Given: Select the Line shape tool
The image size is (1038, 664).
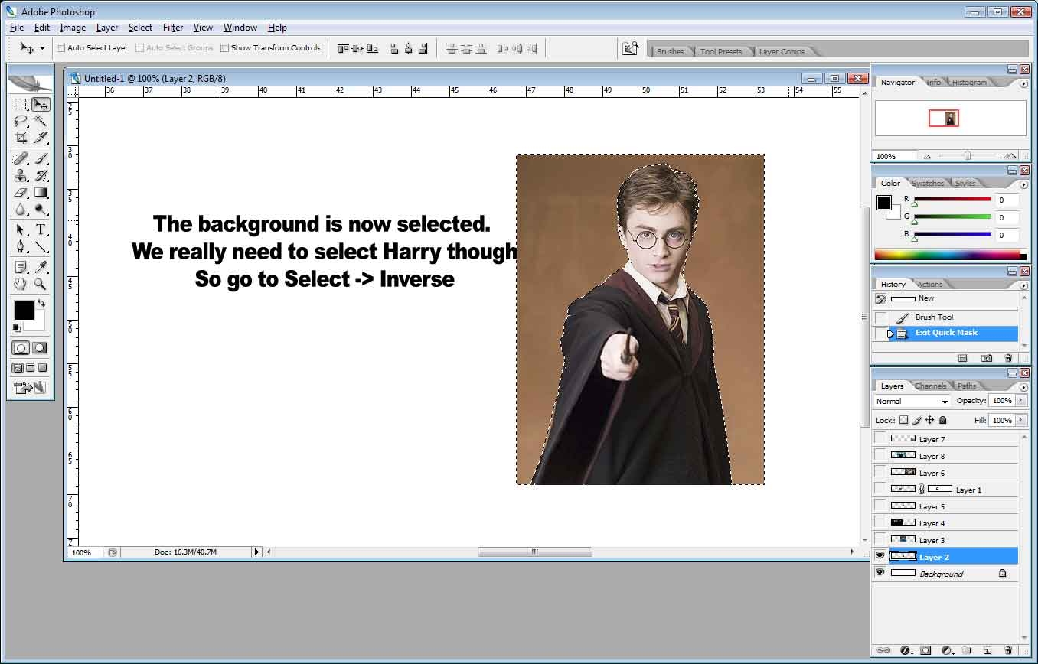Looking at the screenshot, I should [x=41, y=247].
